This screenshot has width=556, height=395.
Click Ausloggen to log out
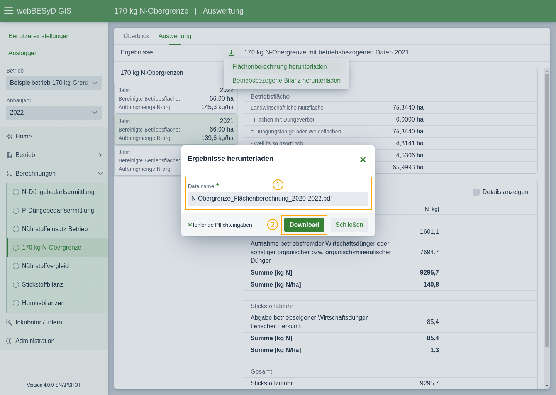point(23,53)
